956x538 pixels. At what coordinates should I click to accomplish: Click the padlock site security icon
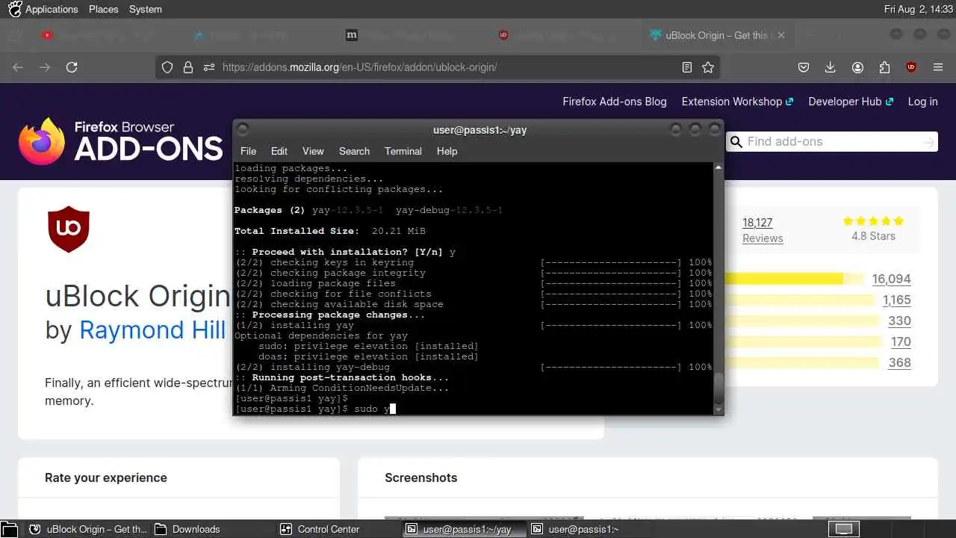point(188,67)
